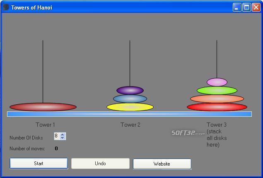
Task: Select the blue disk on Tower 2
Action: coord(130,99)
